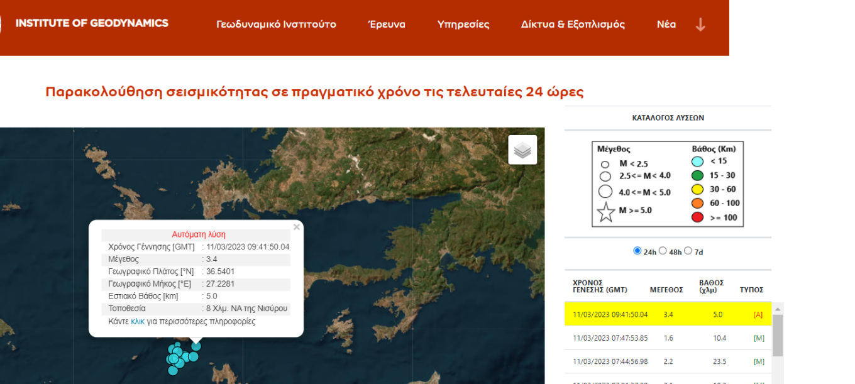Select the bottom-most earthquake marker in the cluster
The image size is (855, 384).
click(x=173, y=370)
